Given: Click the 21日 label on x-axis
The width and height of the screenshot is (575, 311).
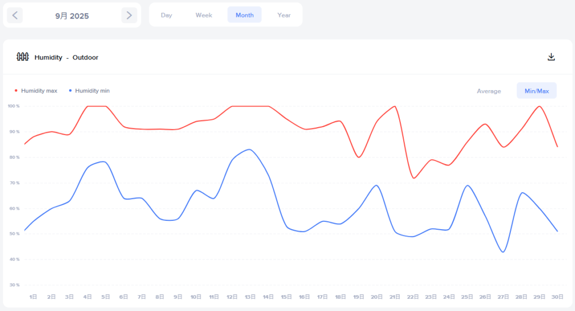Looking at the screenshot, I should (x=395, y=296).
